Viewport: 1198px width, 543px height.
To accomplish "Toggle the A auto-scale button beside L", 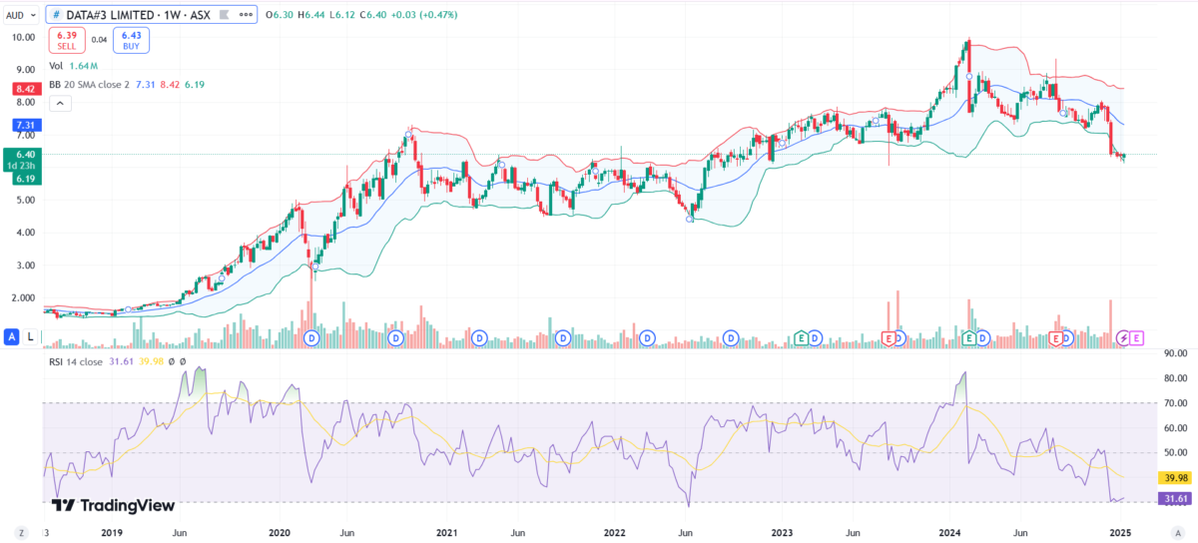I will 12,337.
